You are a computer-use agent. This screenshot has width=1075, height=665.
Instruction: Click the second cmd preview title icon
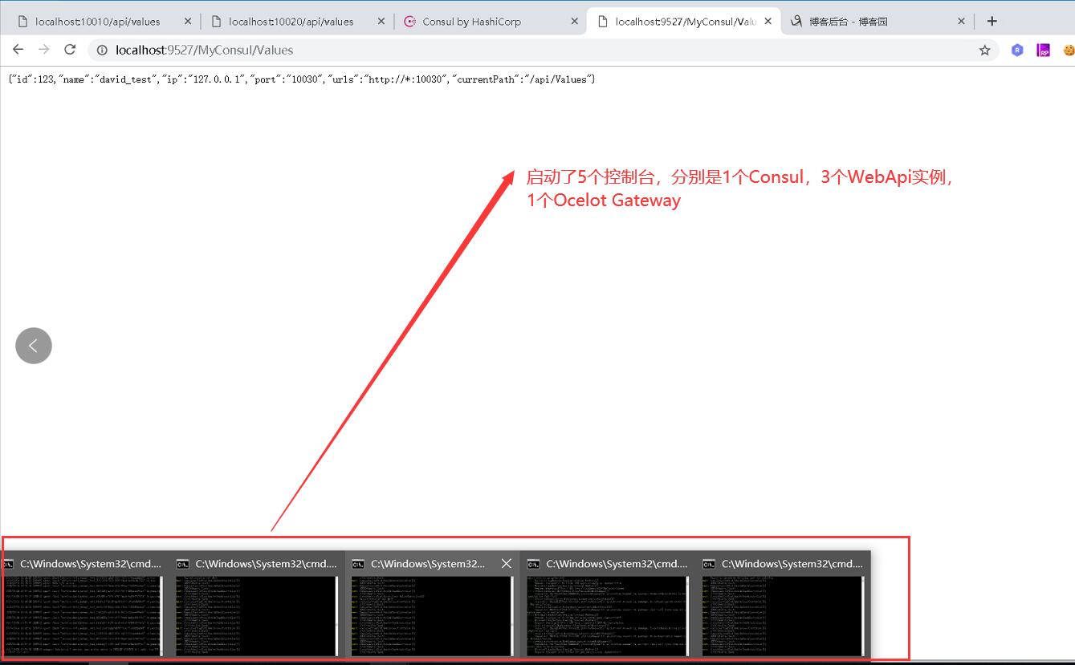[x=183, y=564]
